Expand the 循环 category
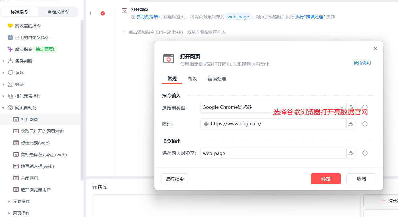Image resolution: width=398 pixels, height=217 pixels. click(3, 73)
